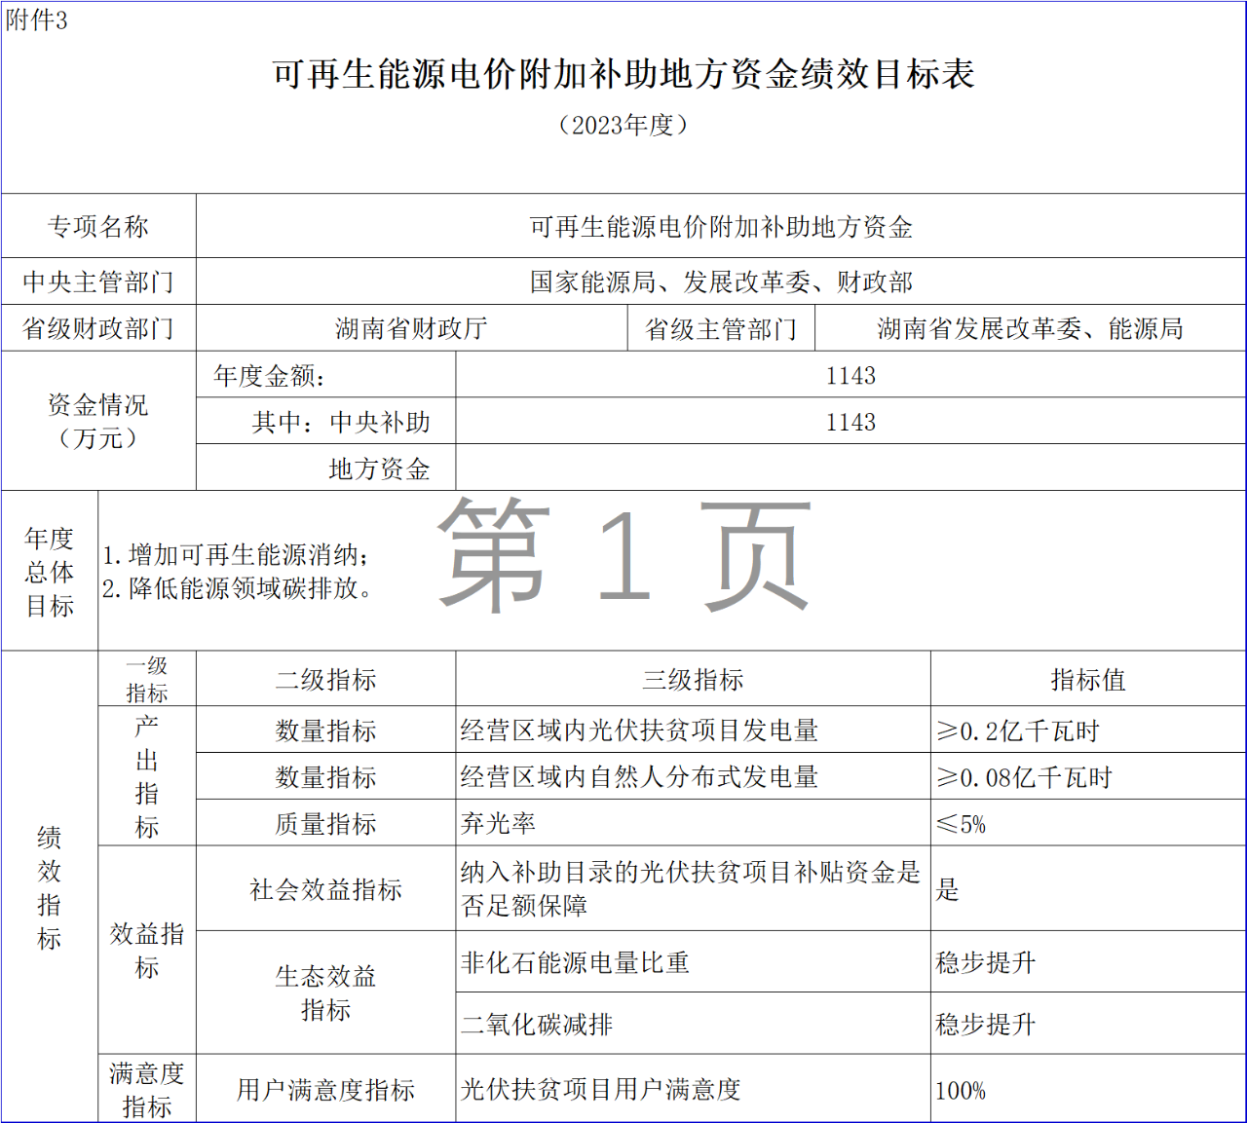Select the '省级主管部门' label cell
The width and height of the screenshot is (1247, 1123).
(x=721, y=328)
